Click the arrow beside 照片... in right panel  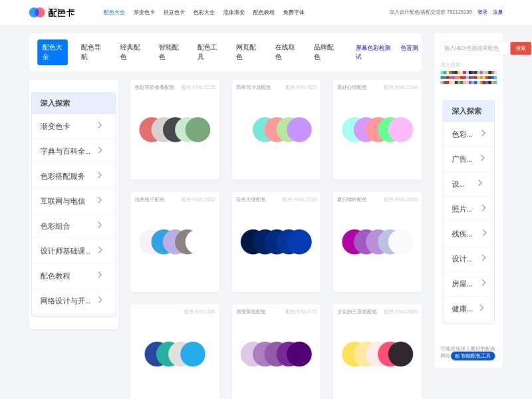pos(483,208)
